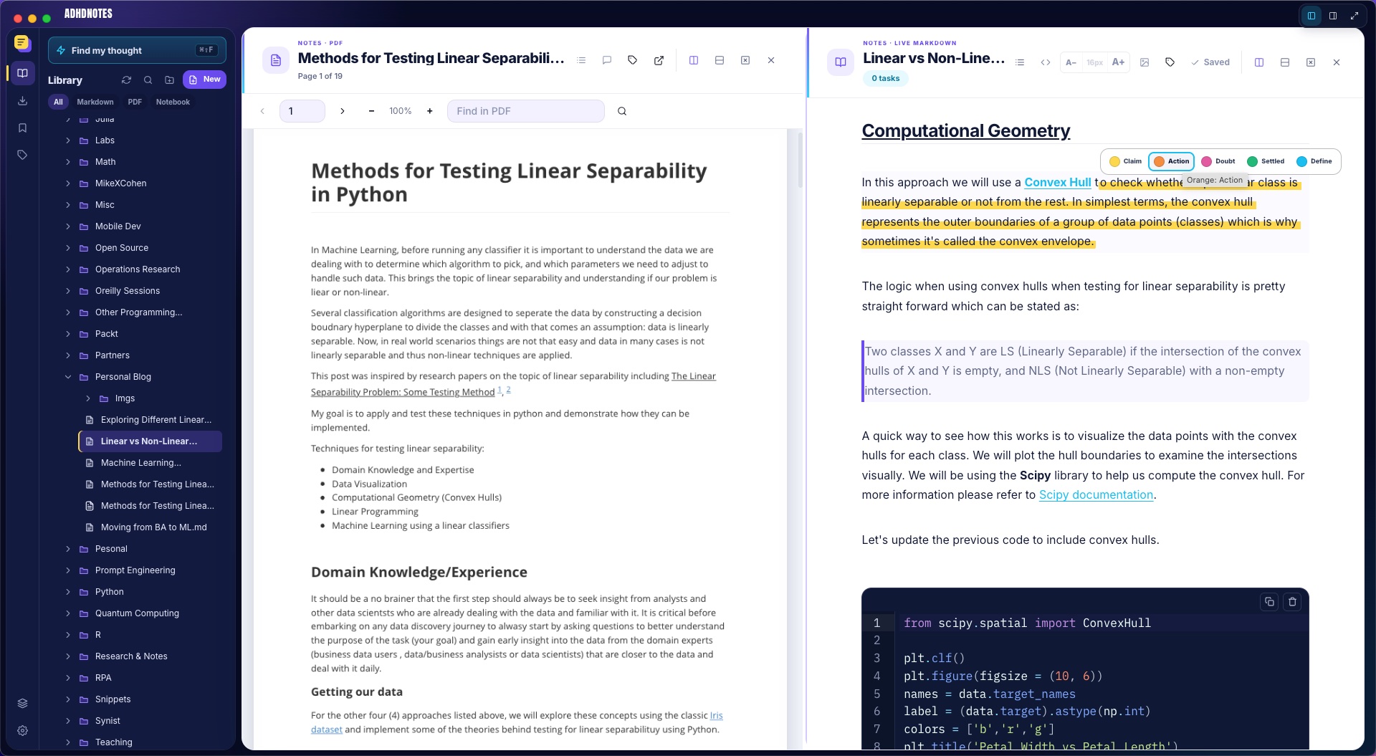Image resolution: width=1376 pixels, height=756 pixels.
Task: Click the Library search icon
Action: [x=148, y=80]
